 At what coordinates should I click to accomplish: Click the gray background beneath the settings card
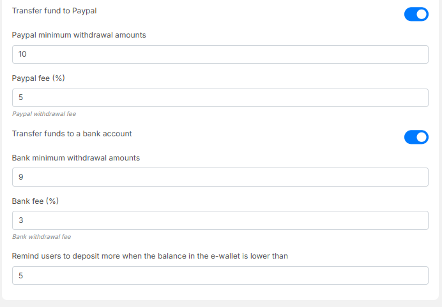coord(220,304)
